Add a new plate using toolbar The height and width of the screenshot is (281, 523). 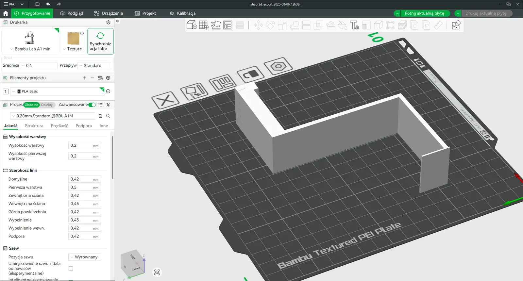point(204,25)
